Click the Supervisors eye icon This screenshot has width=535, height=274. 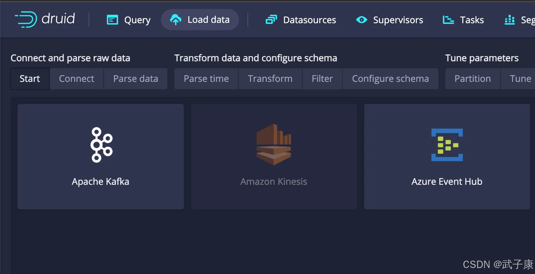[361, 20]
